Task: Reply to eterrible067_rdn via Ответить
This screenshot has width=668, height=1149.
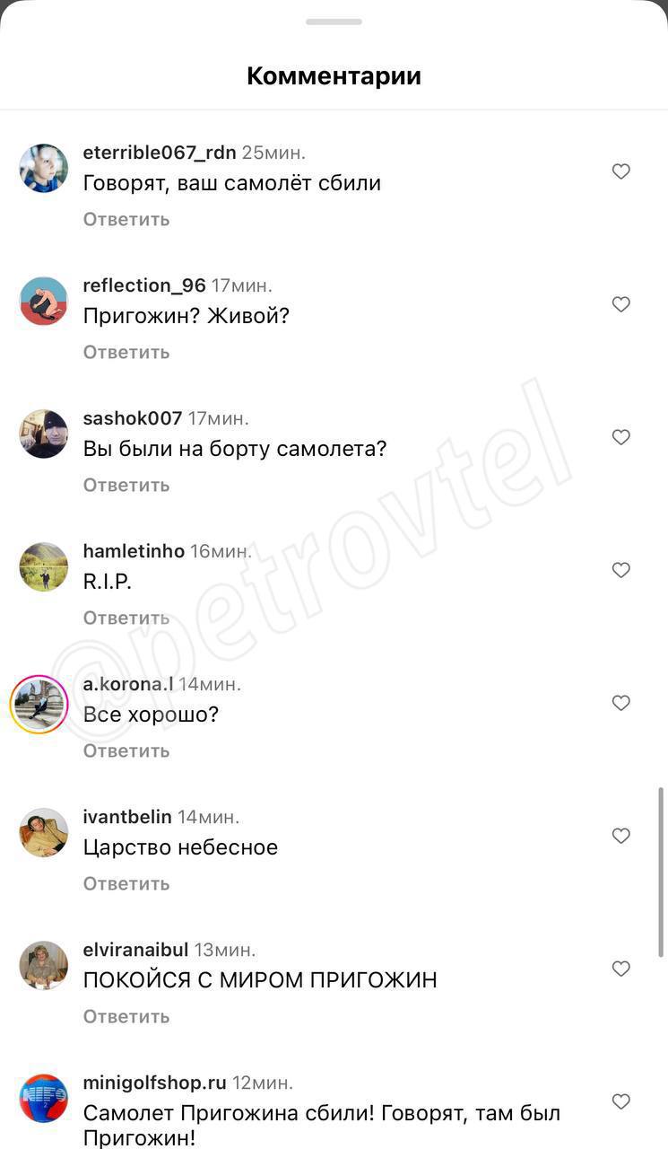Action: point(126,219)
